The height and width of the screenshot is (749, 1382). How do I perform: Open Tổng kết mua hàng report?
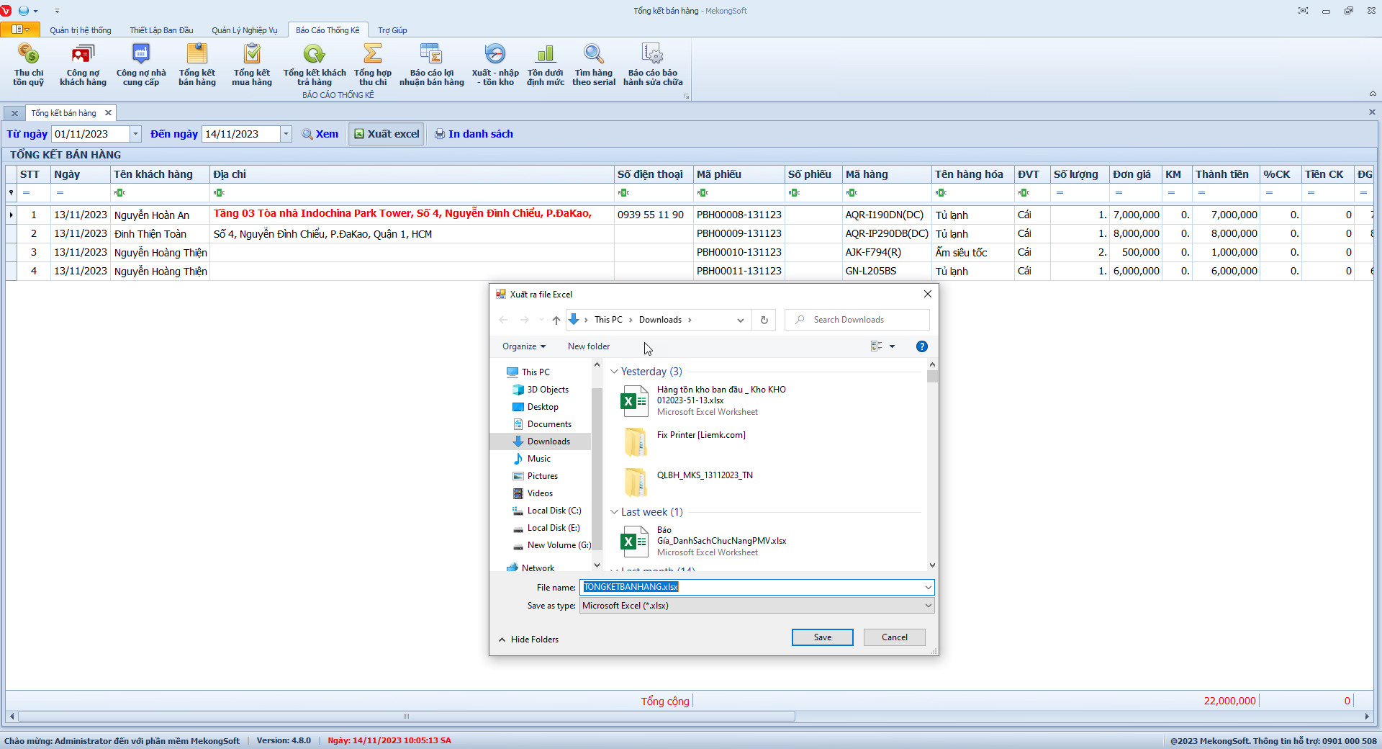coord(252,65)
